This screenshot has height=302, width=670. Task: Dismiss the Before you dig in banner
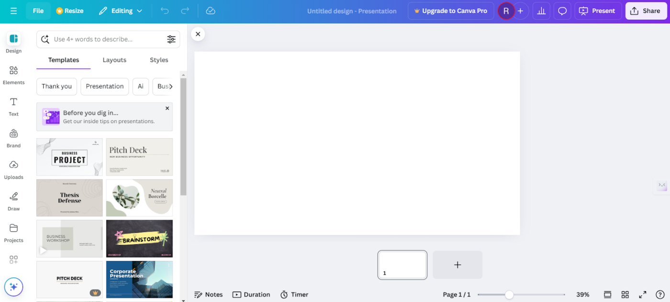click(x=167, y=109)
